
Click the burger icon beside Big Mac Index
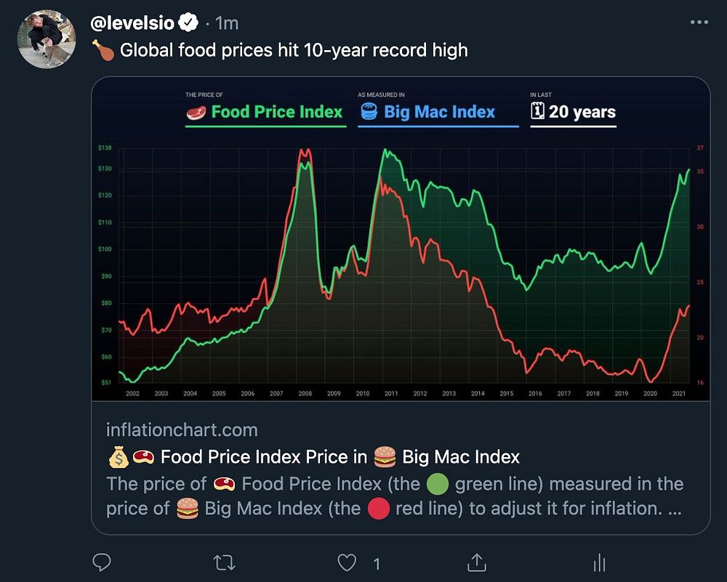tap(369, 112)
